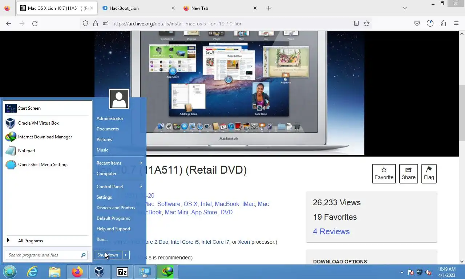Follow the Intel Core i7 link
The width and height of the screenshot is (465, 279).
click(215, 242)
